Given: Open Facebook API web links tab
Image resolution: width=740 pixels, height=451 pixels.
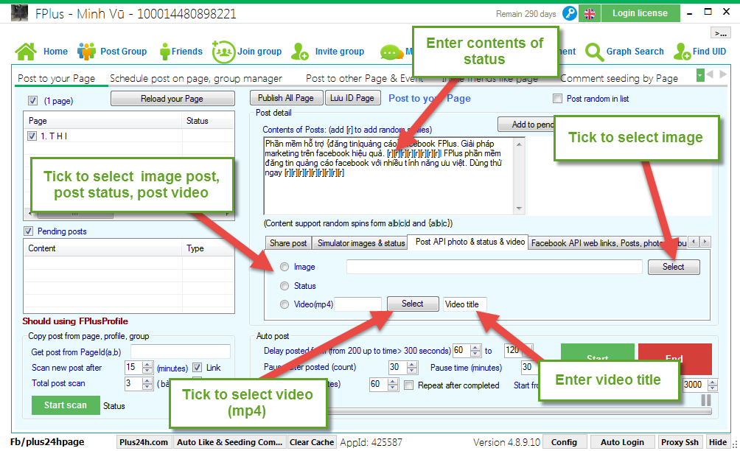Looking at the screenshot, I should [608, 243].
